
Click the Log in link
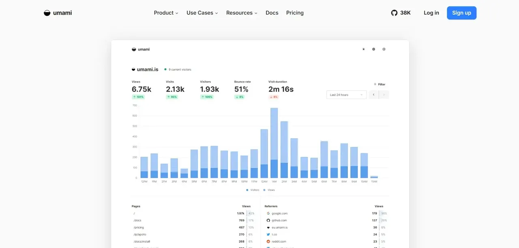point(431,13)
